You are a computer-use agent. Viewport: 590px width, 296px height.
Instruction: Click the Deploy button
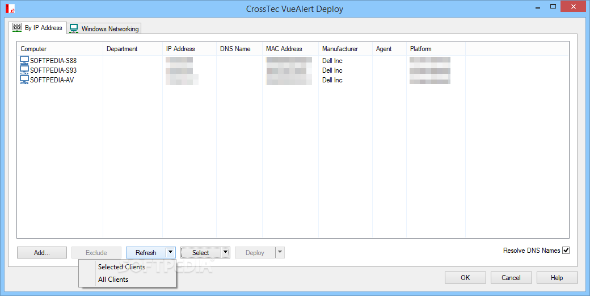[255, 253]
